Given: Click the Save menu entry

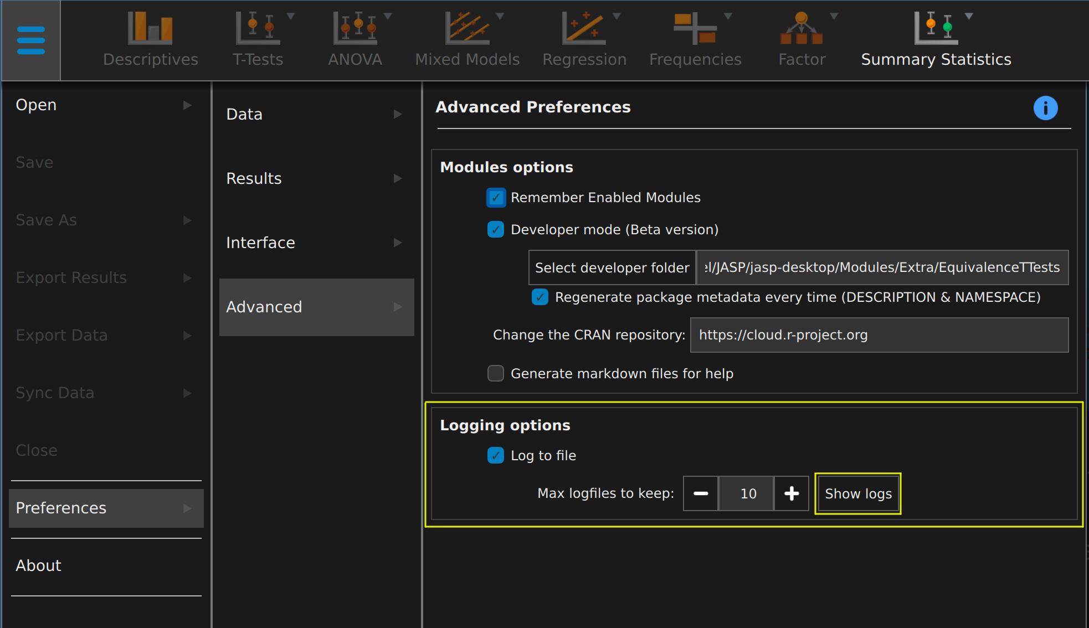Looking at the screenshot, I should click(x=105, y=163).
